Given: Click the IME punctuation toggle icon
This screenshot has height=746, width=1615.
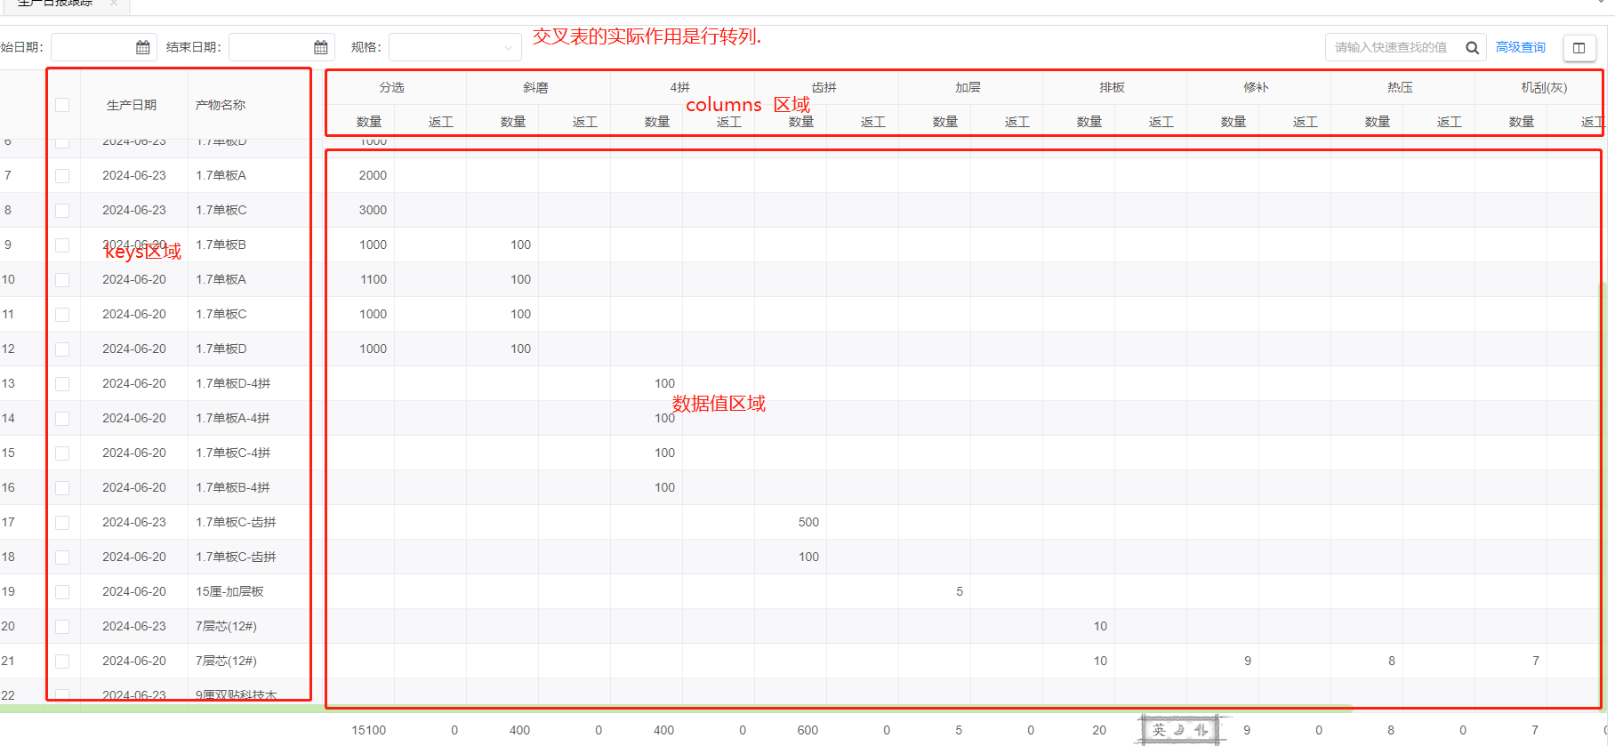Looking at the screenshot, I should tap(1201, 730).
